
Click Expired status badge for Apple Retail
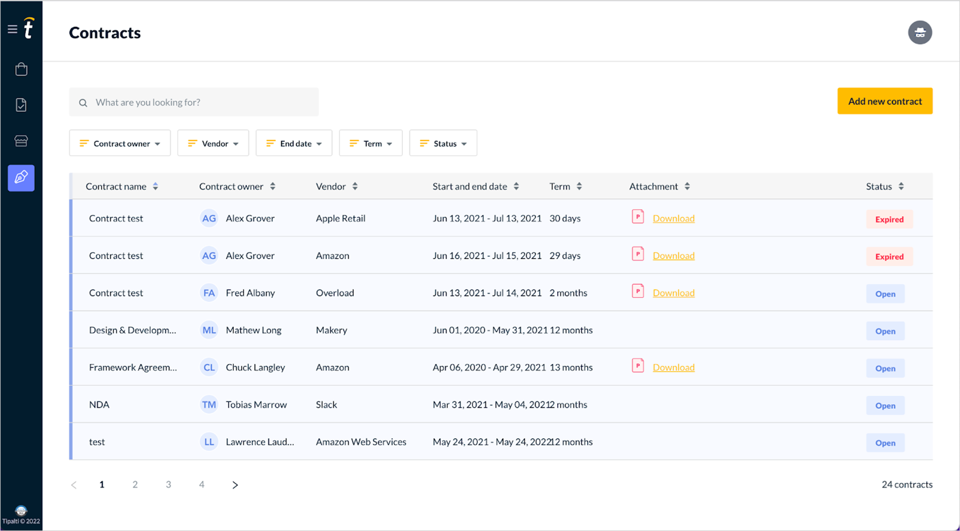[x=889, y=219]
